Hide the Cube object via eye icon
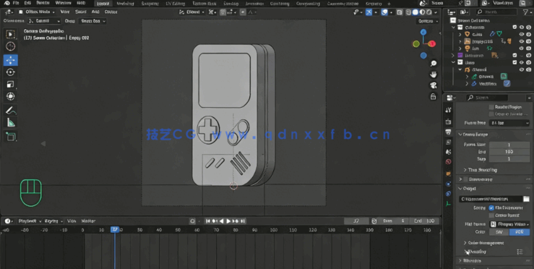This screenshot has width=534, height=269. (521, 35)
